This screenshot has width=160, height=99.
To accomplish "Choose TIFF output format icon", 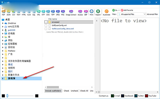I will tap(53, 11).
